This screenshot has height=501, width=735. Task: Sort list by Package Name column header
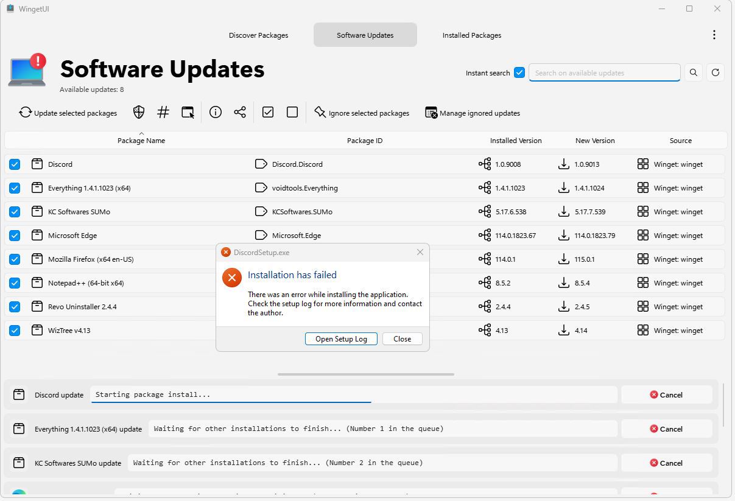click(141, 141)
